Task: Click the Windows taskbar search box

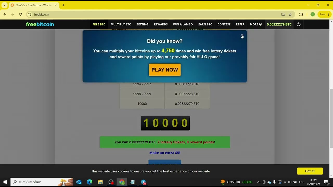Action: pyautogui.click(x=42, y=182)
